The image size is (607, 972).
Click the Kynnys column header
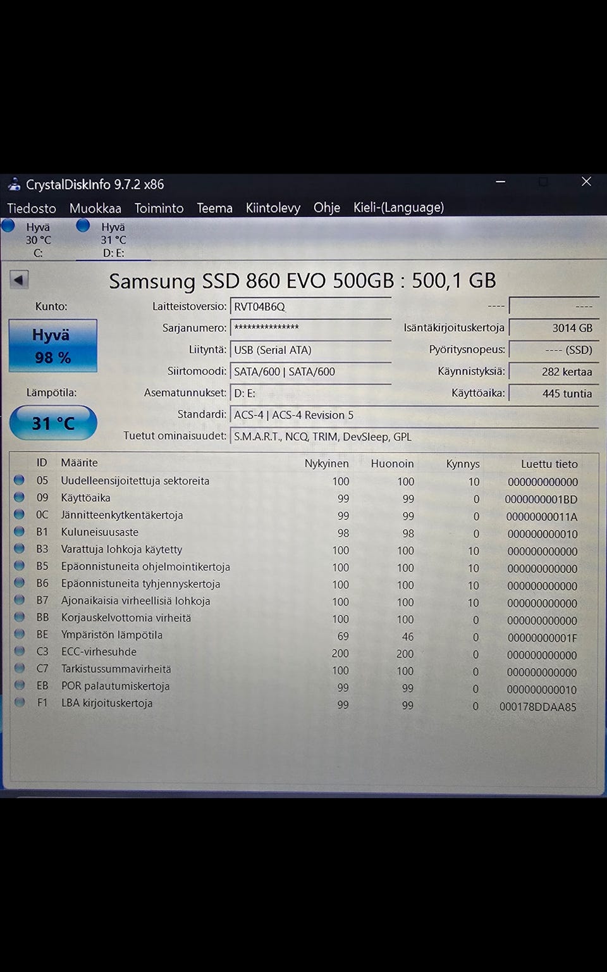463,464
